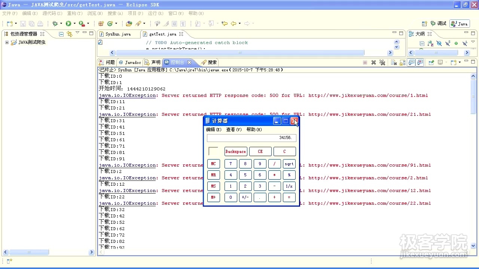Image resolution: width=479 pixels, height=269 pixels.
Task: Switch to the 问题 tab
Action: pyautogui.click(x=107, y=62)
